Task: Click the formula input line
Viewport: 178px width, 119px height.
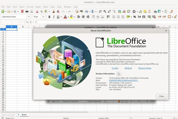Action: 107,22
